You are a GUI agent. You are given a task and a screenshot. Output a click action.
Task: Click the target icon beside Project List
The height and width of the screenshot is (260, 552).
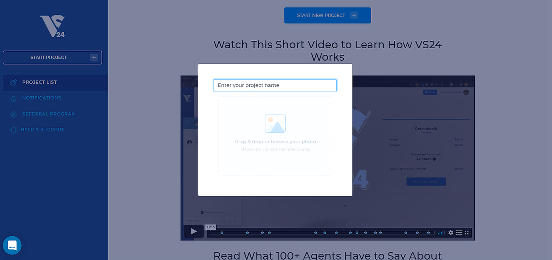tap(14, 82)
